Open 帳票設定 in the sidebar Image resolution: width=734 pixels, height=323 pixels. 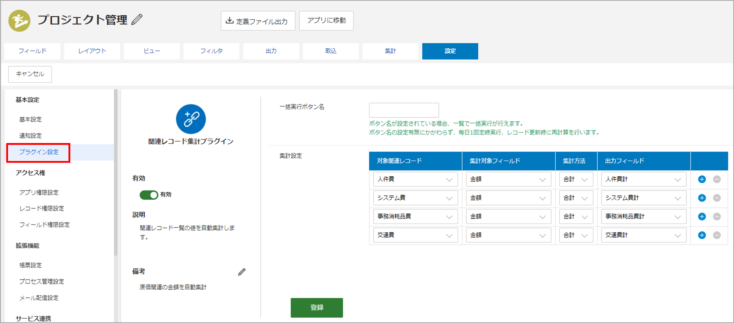click(x=30, y=265)
